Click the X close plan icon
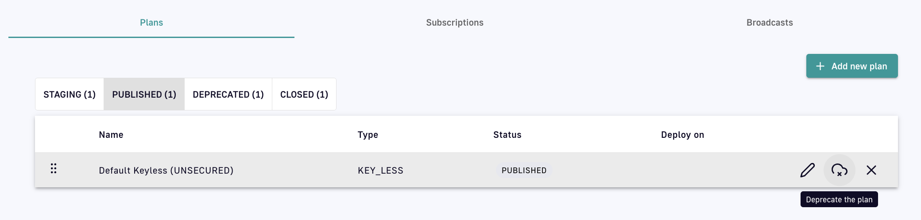 coord(871,170)
